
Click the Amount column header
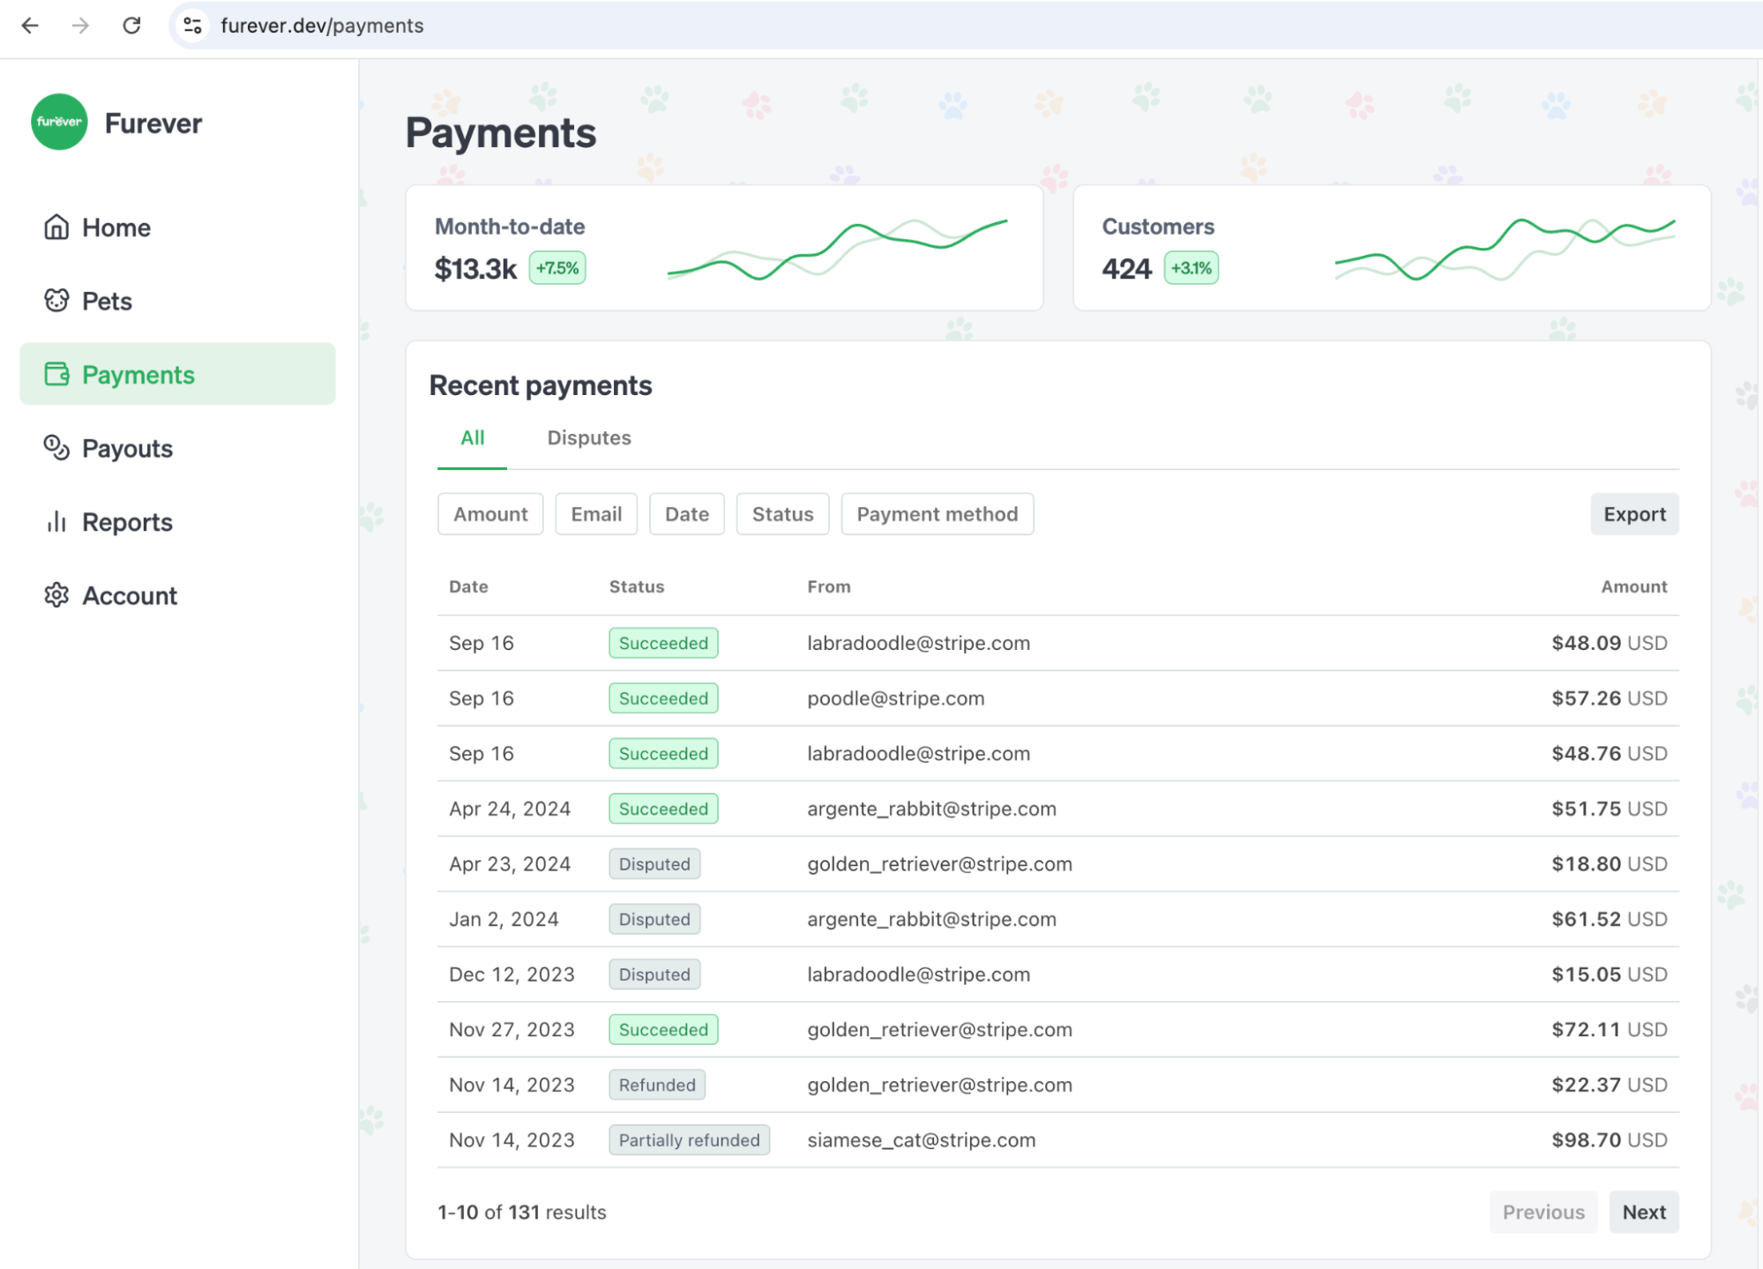pos(1634,586)
